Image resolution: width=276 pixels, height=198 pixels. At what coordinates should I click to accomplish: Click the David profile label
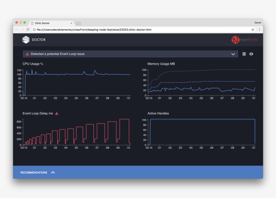[x=257, y=23]
